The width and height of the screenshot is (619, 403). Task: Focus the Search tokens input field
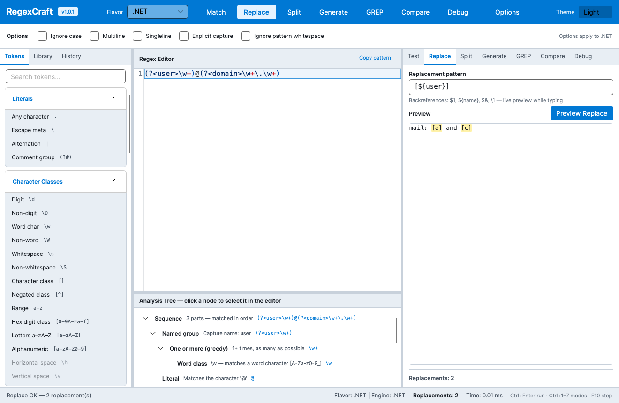tap(66, 76)
